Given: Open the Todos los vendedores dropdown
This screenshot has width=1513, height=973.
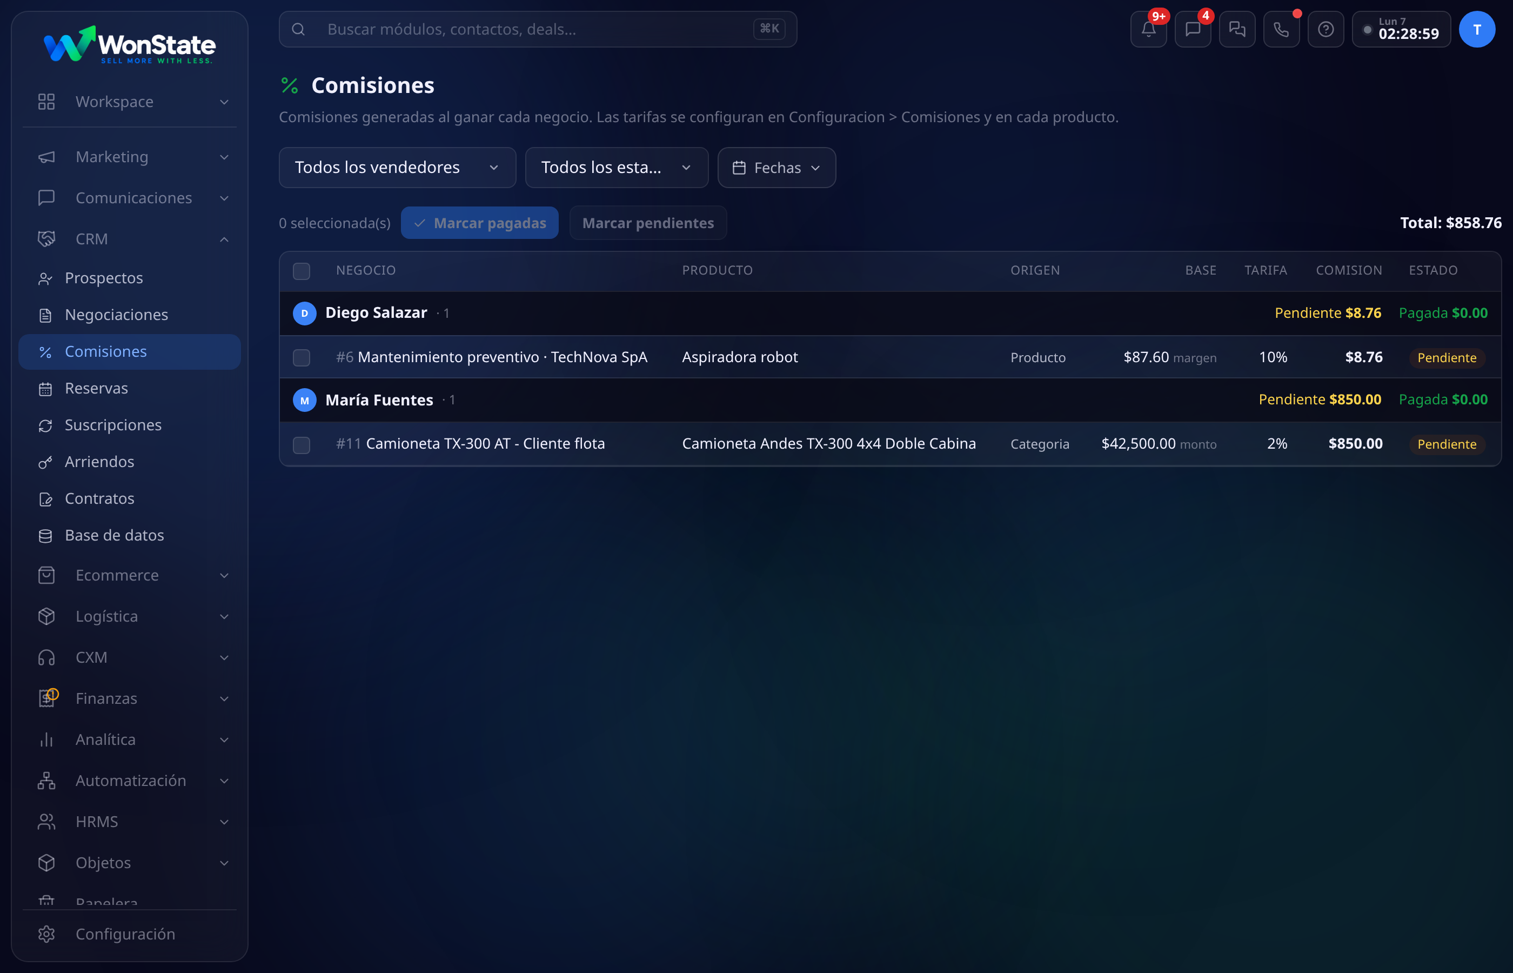Looking at the screenshot, I should pos(397,168).
